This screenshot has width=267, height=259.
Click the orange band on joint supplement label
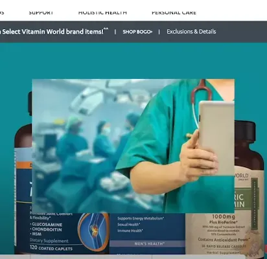(x=24, y=165)
